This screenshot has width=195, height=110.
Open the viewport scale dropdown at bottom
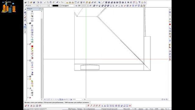click(x=82, y=99)
